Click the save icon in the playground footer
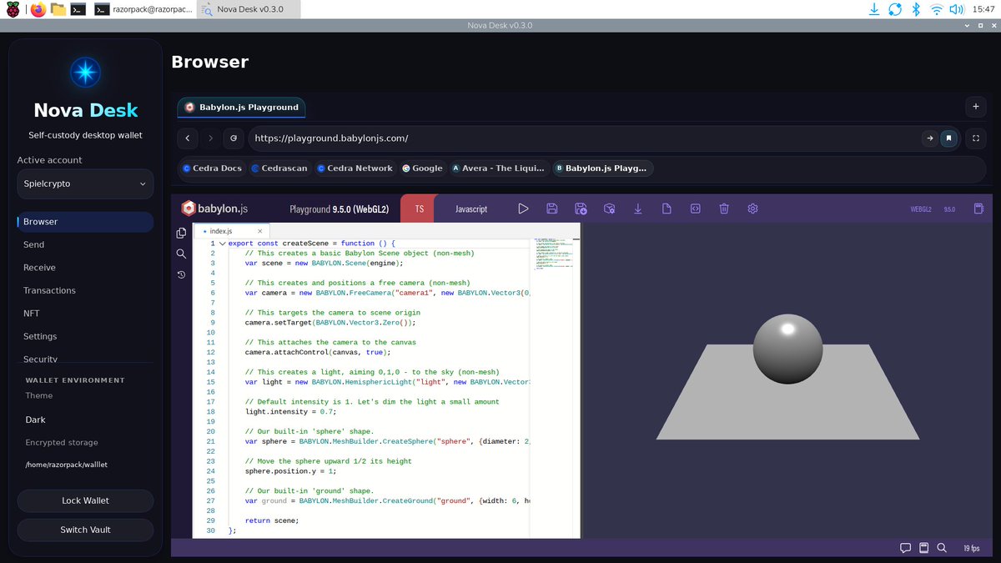The width and height of the screenshot is (1001, 563). tap(923, 548)
